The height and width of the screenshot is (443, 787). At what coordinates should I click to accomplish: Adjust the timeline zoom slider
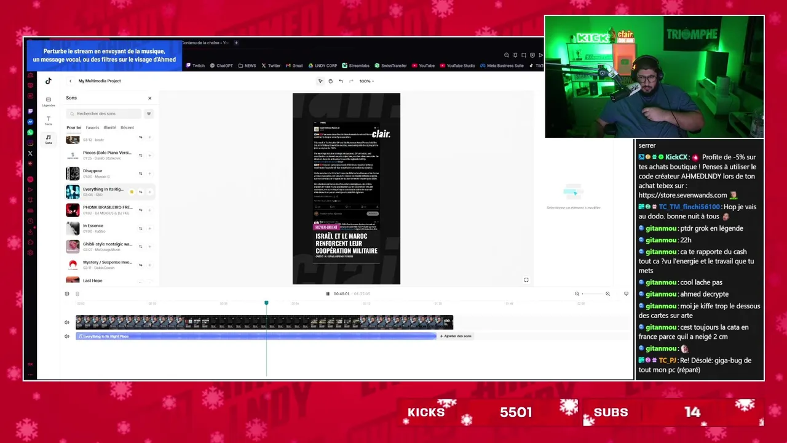tap(592, 294)
